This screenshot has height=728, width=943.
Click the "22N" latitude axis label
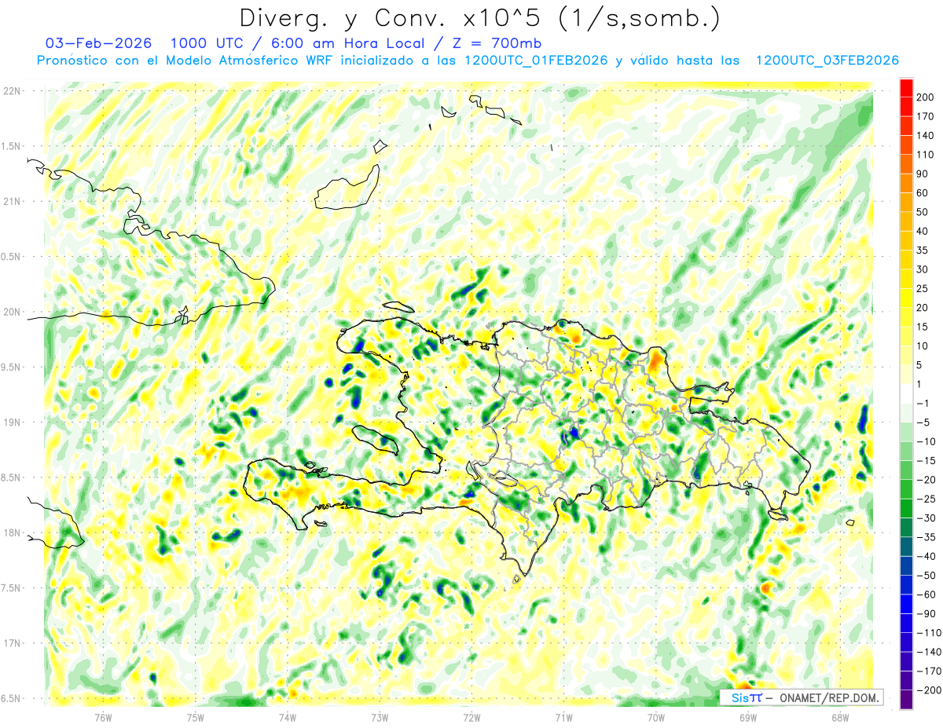point(12,91)
